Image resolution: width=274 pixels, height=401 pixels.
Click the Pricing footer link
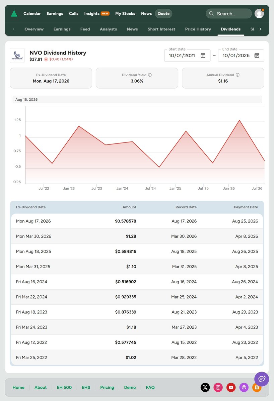pyautogui.click(x=107, y=387)
